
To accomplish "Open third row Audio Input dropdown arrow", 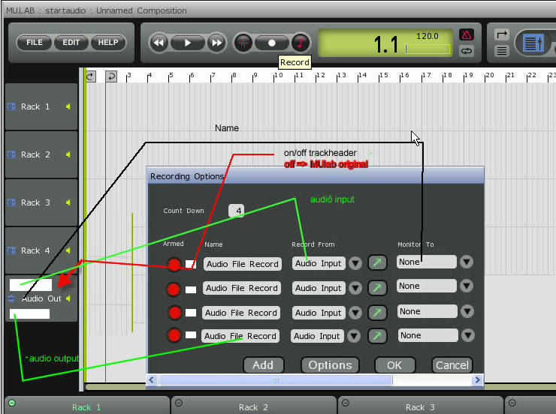I will (x=355, y=313).
